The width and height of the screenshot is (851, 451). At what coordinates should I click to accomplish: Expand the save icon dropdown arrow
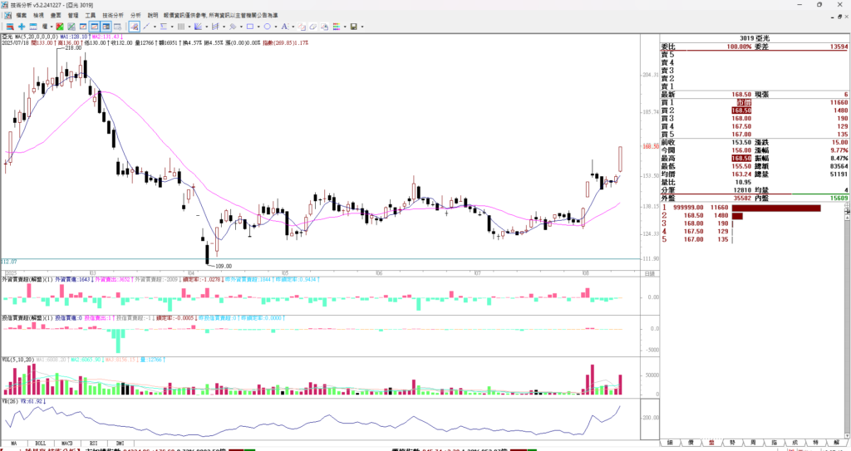[362, 27]
